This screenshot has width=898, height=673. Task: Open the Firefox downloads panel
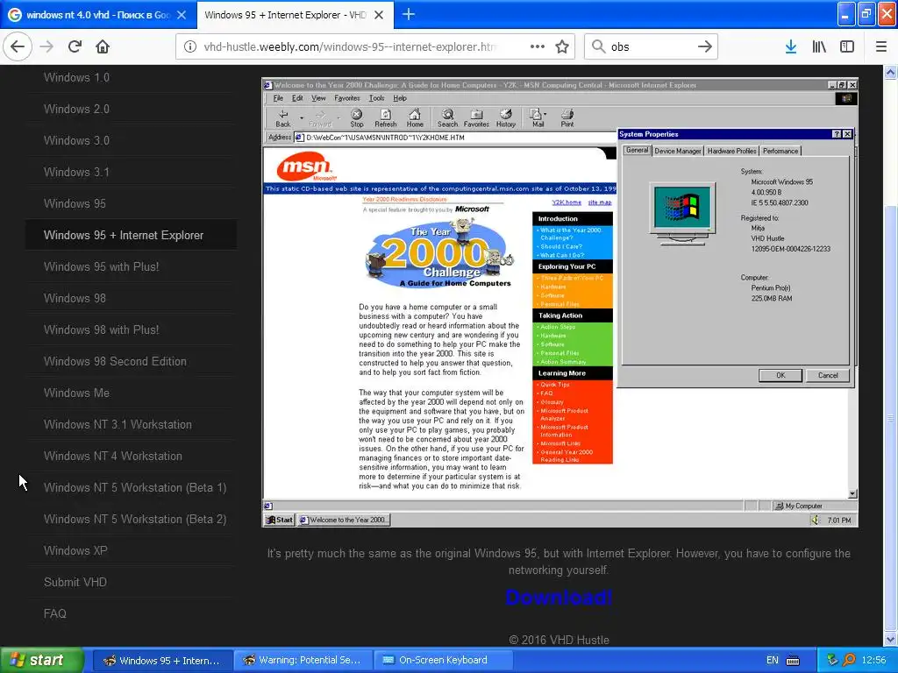791,47
